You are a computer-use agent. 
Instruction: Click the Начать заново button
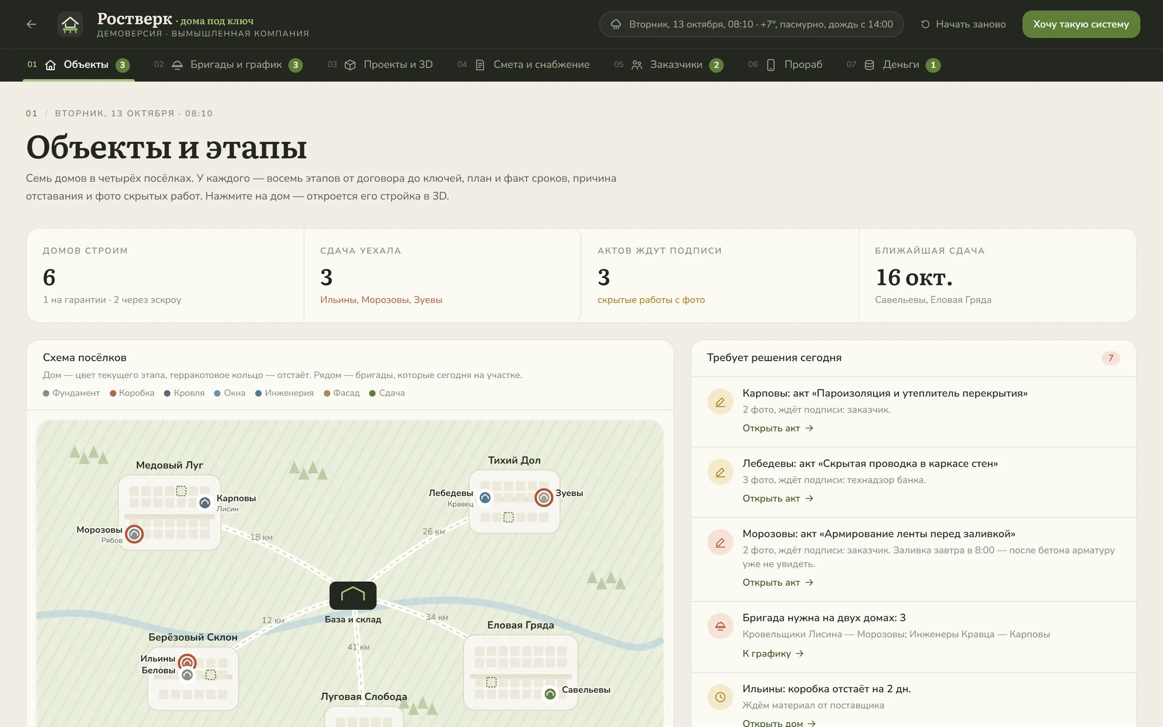coord(963,24)
